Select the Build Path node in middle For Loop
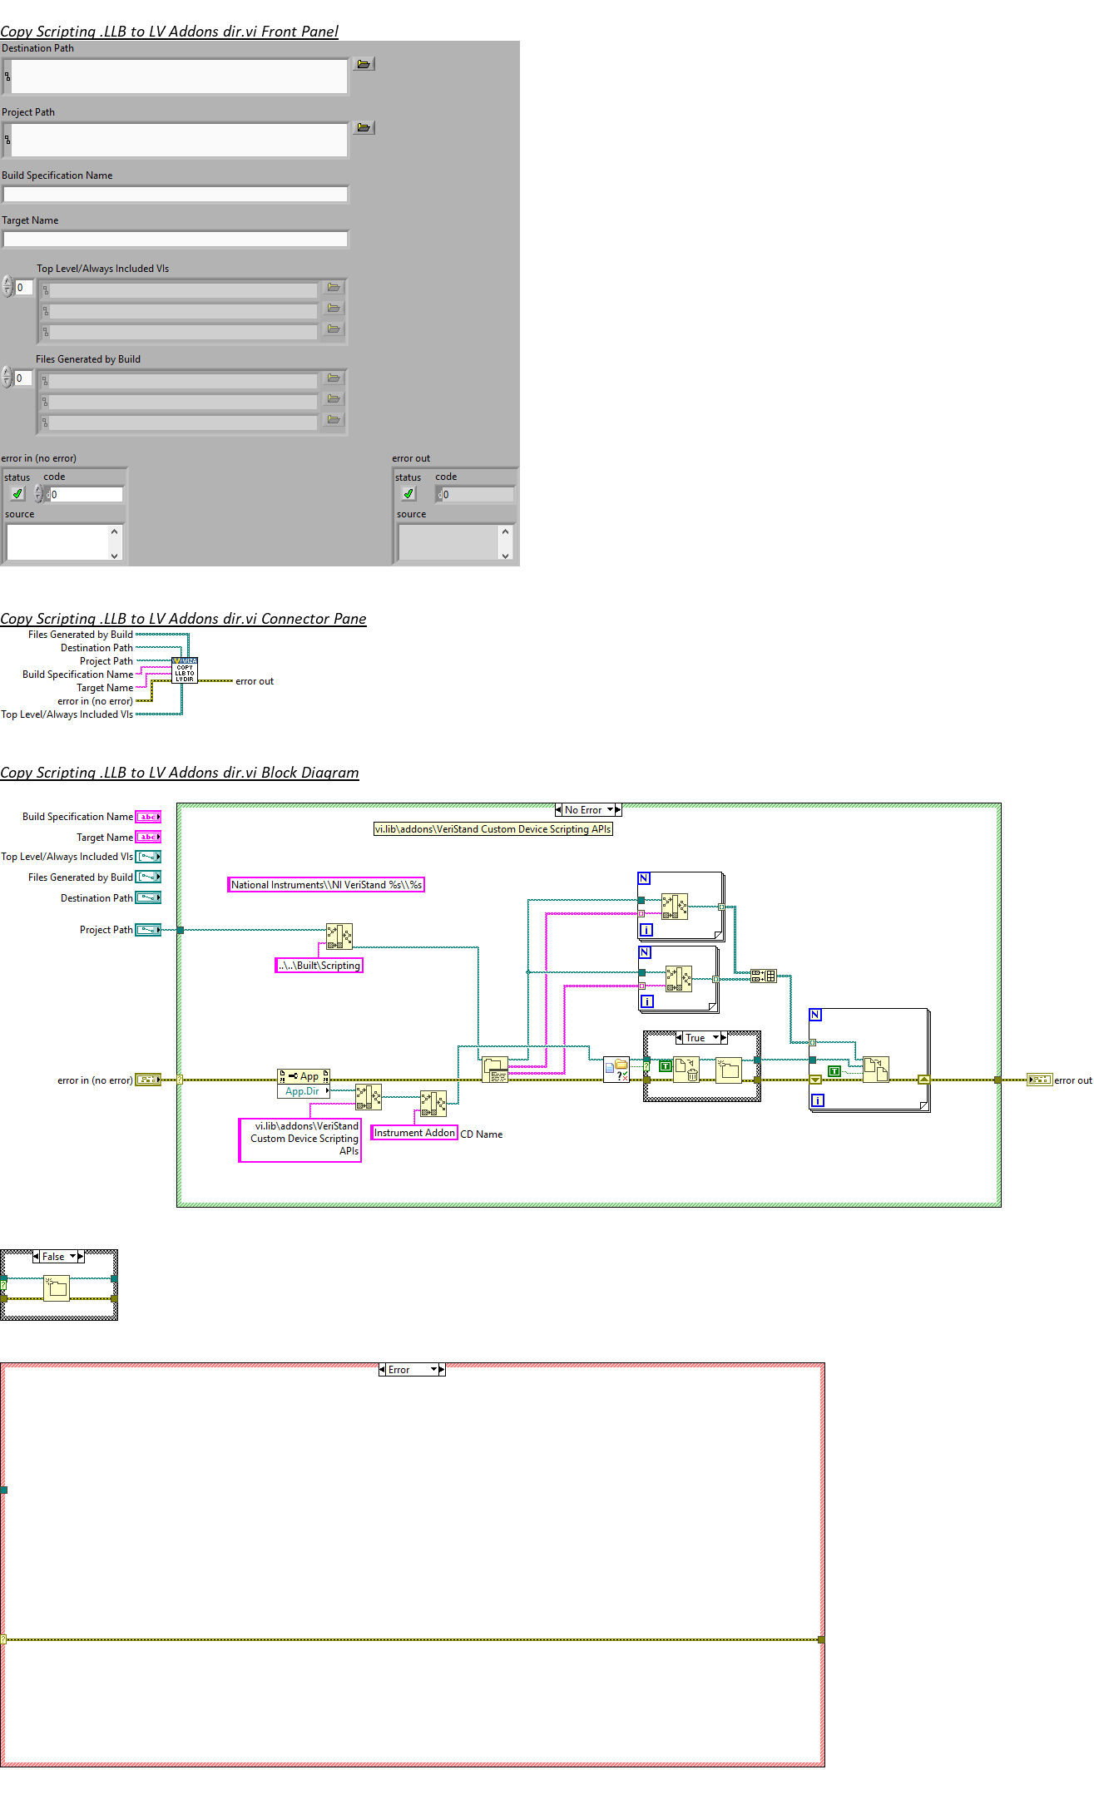This screenshot has width=1094, height=1809. (679, 979)
